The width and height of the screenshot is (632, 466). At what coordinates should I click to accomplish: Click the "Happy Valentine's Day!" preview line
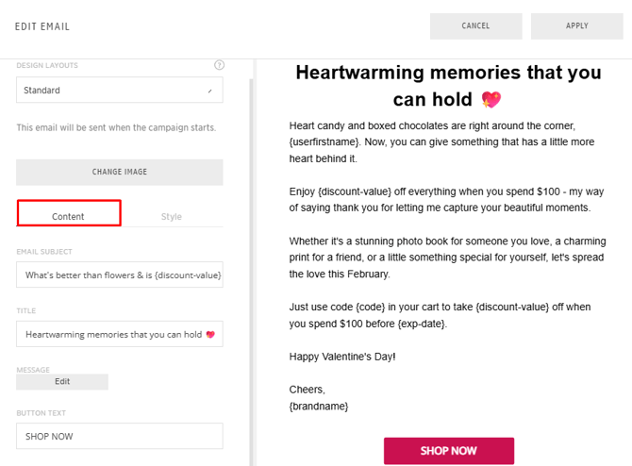pos(342,357)
